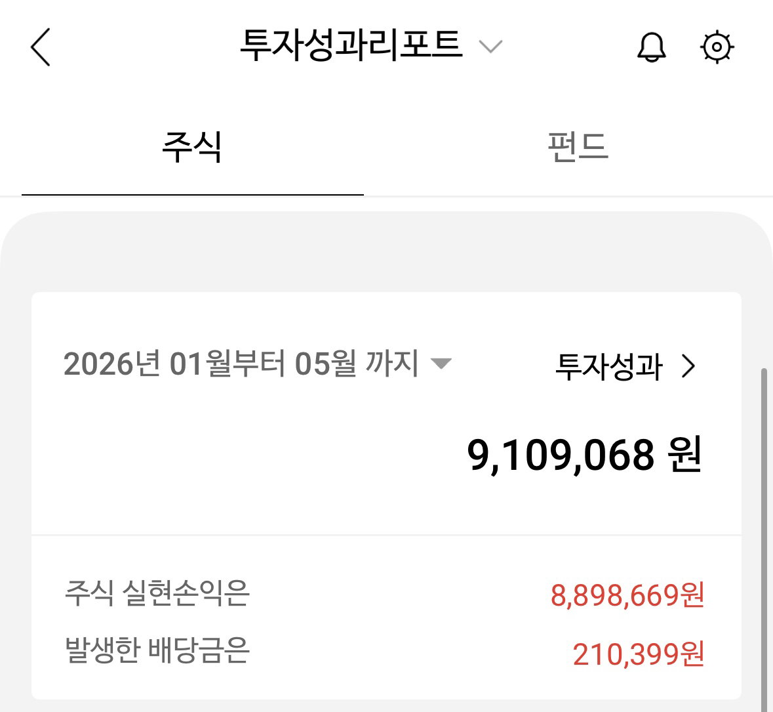The image size is (773, 712).
Task: Select the 2026년 01월부터 05월 까지 period text
Action: tap(241, 364)
